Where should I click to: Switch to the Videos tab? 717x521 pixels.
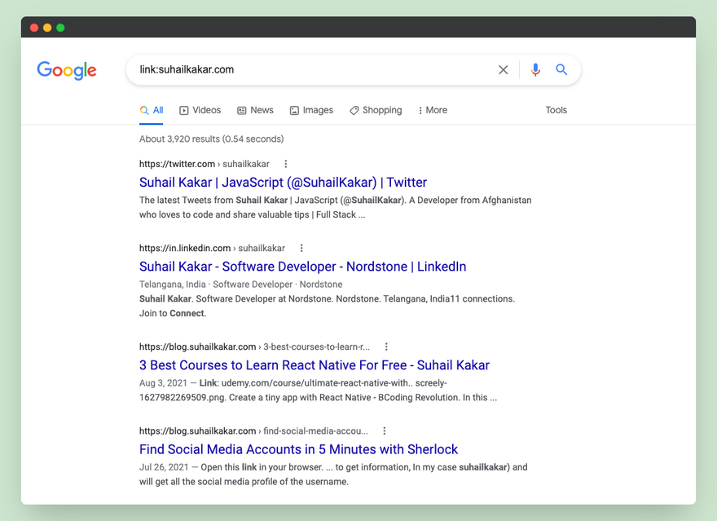[x=200, y=110]
